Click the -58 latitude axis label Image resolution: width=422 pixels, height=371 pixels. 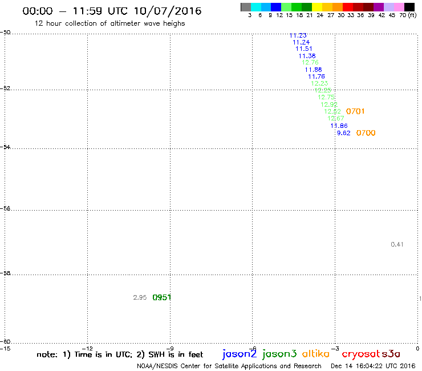pyautogui.click(x=5, y=273)
